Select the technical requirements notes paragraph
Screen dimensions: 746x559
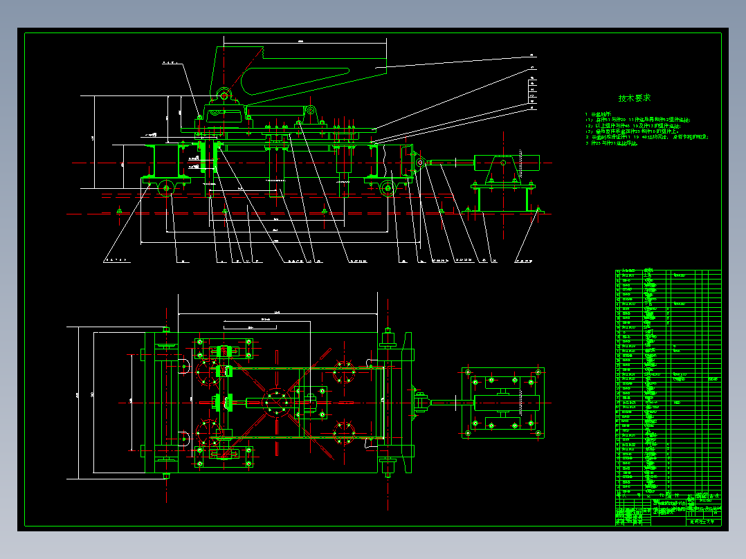[x=646, y=129]
